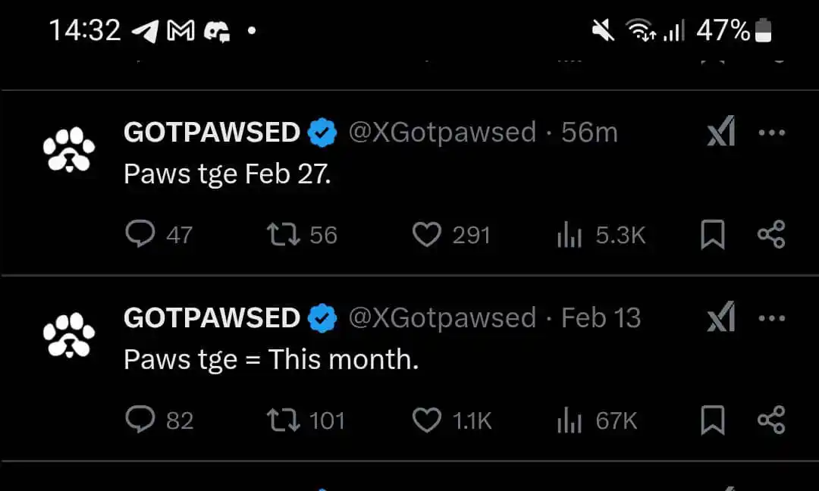
Task: Open Grok icon on the 56m tweet
Action: (721, 132)
